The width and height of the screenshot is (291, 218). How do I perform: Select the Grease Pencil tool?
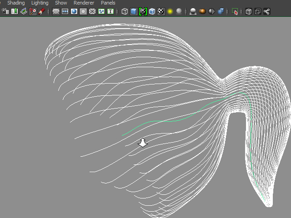(42, 11)
